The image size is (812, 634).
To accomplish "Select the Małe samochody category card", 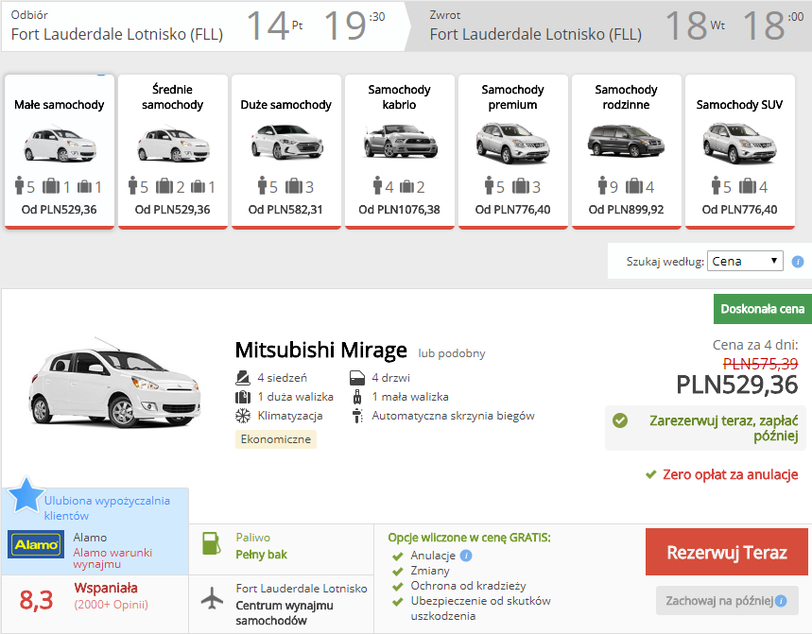I will tap(60, 151).
